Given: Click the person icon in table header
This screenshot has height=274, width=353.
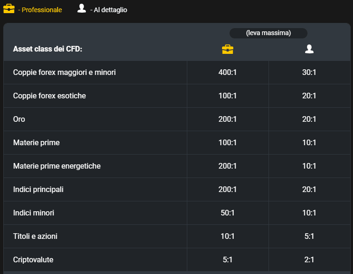Looking at the screenshot, I should click(309, 49).
